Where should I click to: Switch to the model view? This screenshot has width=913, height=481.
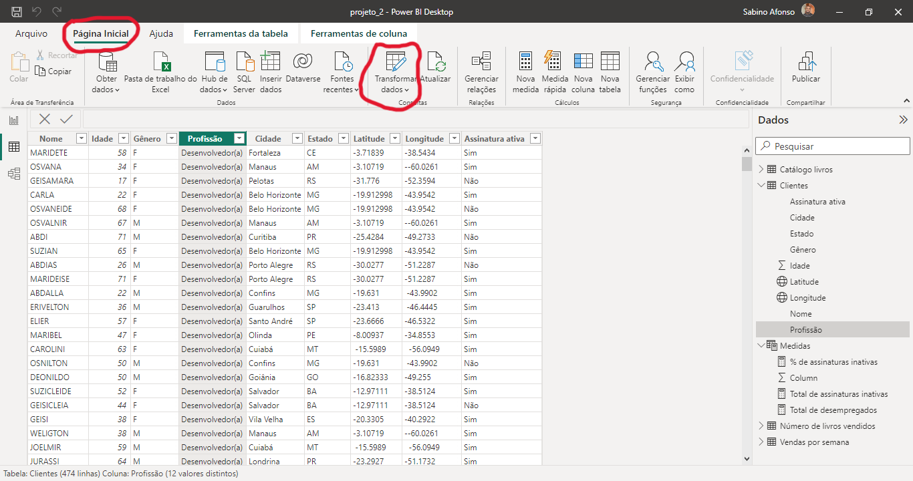(13, 174)
